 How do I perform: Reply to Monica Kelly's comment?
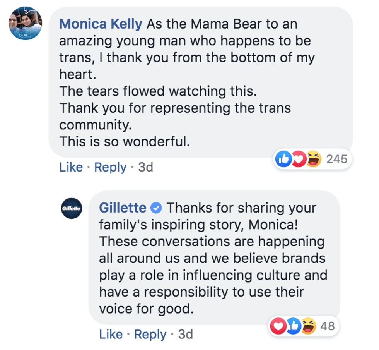(x=110, y=167)
